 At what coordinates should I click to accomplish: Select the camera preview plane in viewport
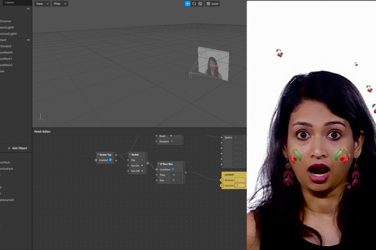[213, 64]
